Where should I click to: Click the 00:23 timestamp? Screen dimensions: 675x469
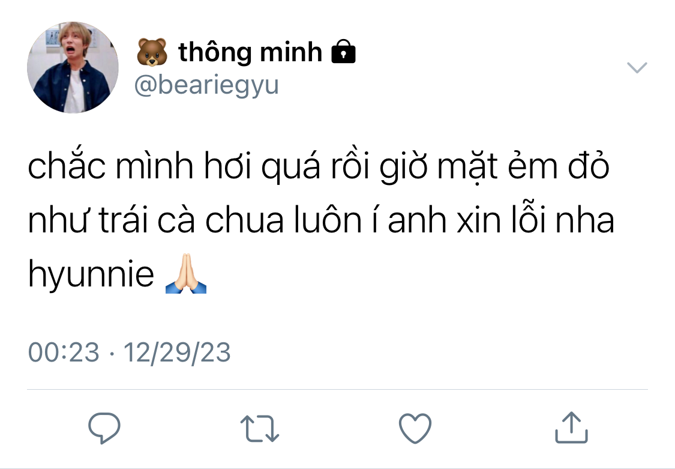(64, 353)
